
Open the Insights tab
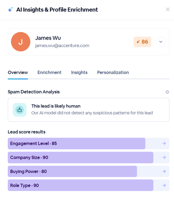[x=79, y=73]
